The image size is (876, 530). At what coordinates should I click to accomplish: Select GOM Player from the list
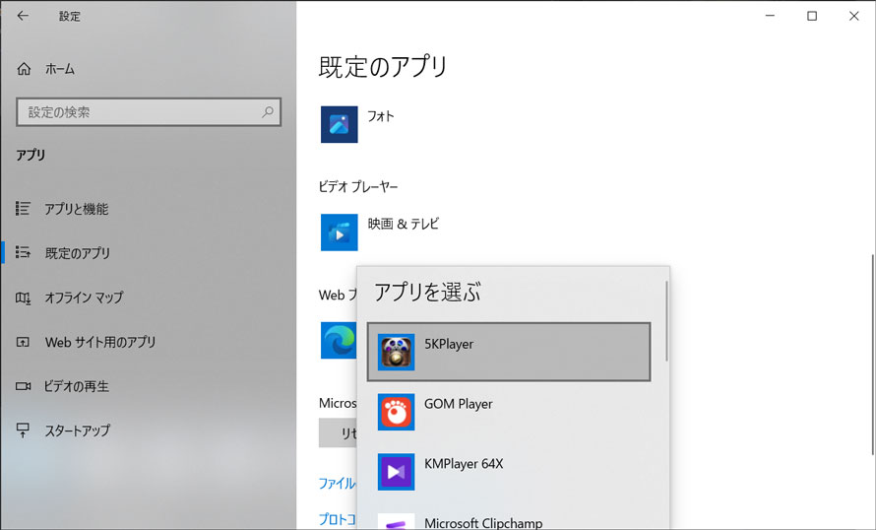[509, 412]
